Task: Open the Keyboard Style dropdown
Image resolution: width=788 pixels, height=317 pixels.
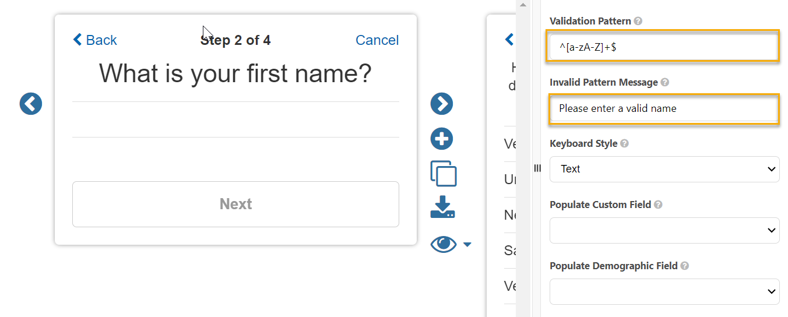Action: (x=664, y=169)
